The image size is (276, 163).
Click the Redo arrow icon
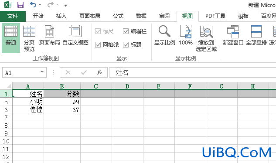(x=51, y=4)
